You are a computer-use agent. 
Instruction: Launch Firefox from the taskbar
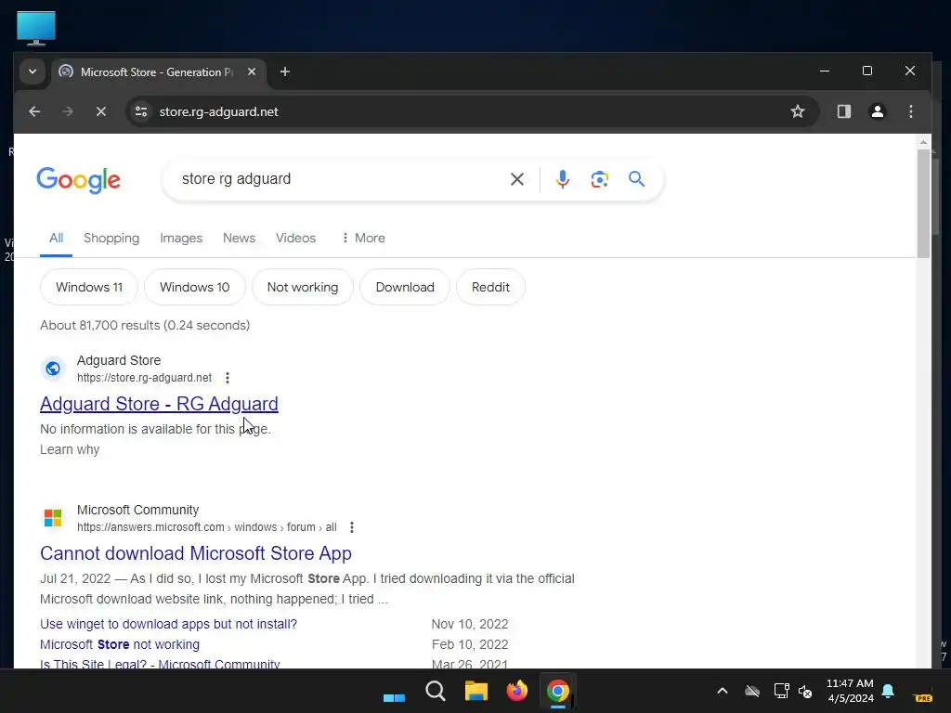[x=516, y=691]
